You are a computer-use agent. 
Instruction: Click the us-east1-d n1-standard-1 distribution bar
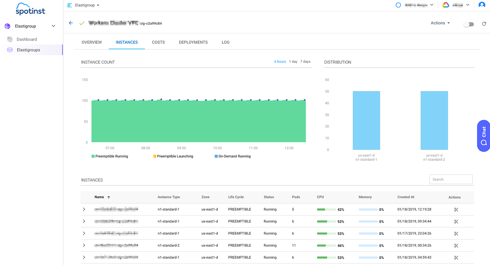pyautogui.click(x=366, y=120)
